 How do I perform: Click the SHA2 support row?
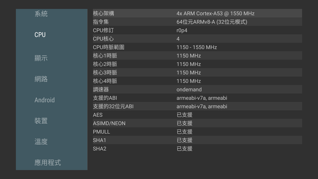pyautogui.click(x=197, y=149)
